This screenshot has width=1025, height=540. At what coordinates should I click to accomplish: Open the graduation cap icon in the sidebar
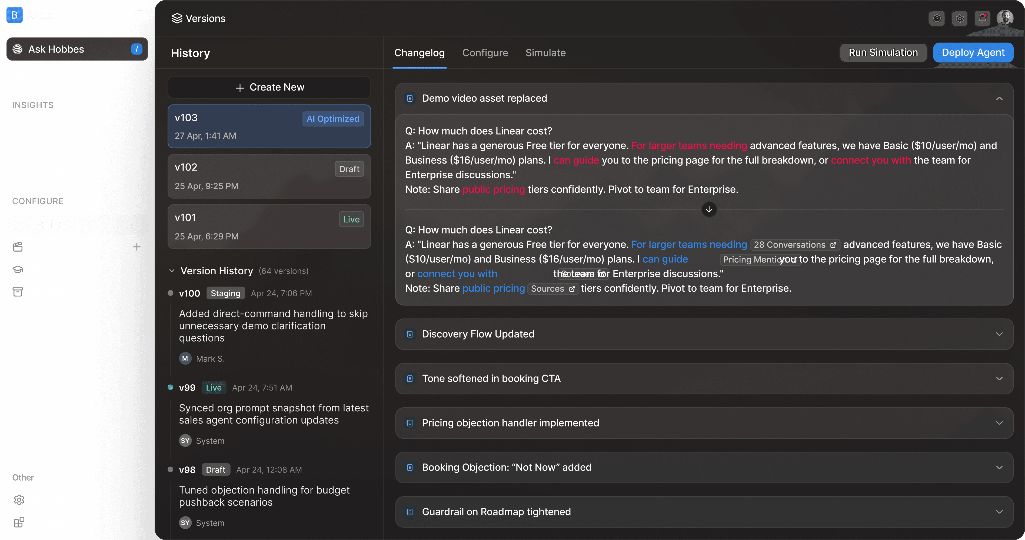pos(18,269)
